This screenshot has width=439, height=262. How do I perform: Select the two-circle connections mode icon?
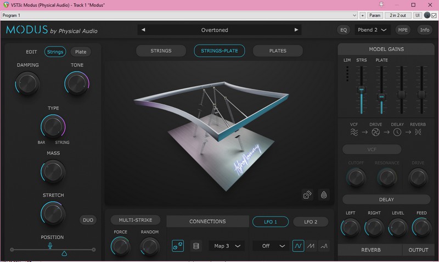pos(178,246)
